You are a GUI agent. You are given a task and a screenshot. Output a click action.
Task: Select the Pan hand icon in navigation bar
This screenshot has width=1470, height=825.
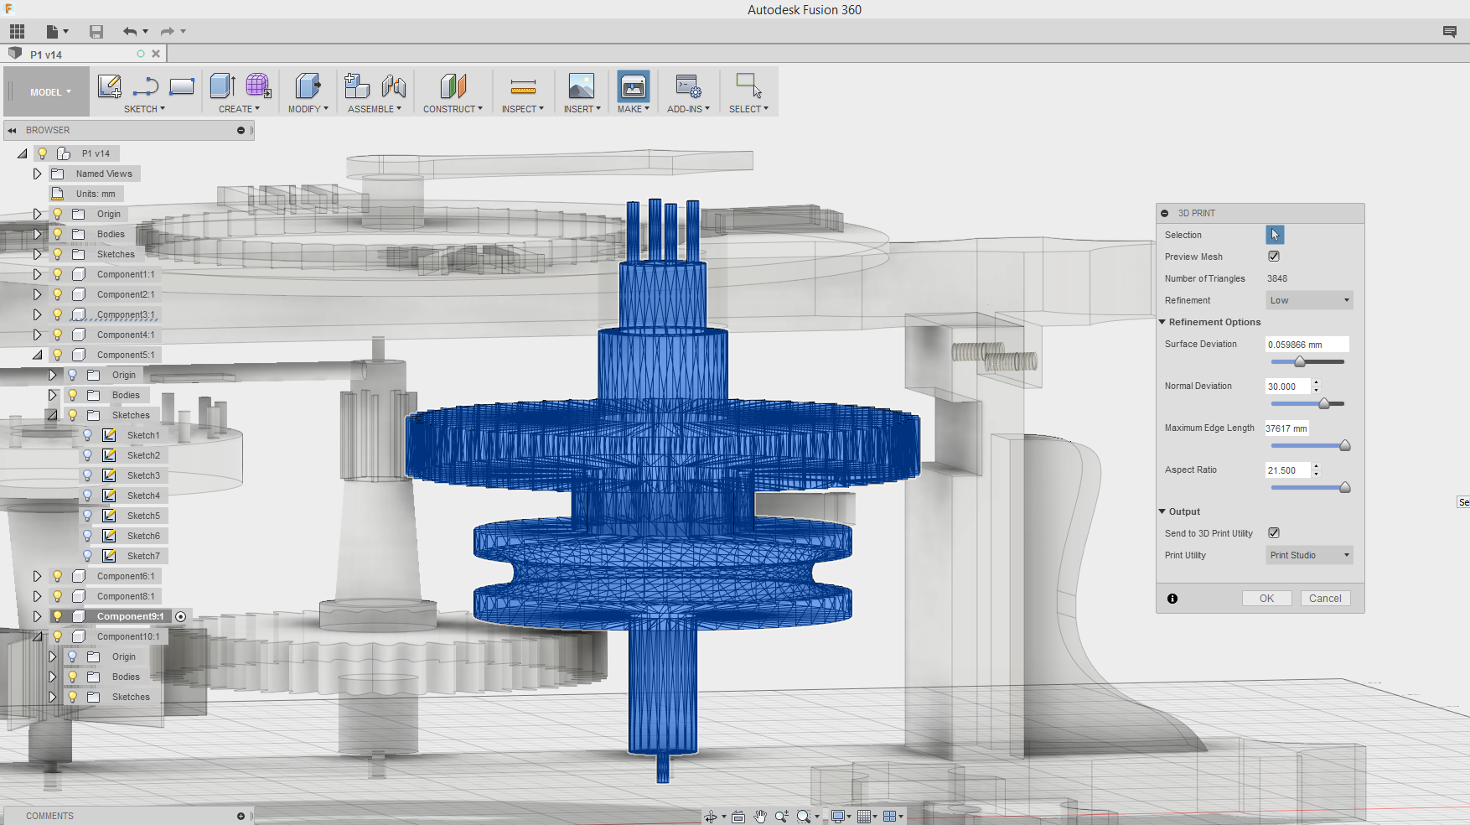tap(760, 816)
